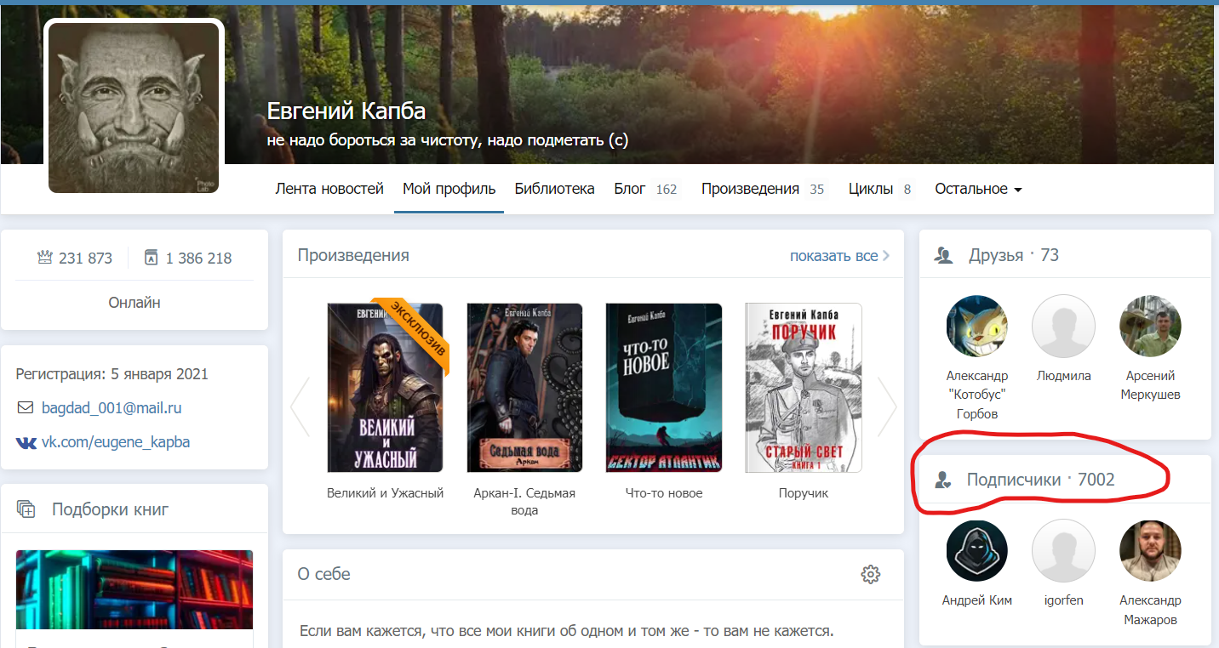The height and width of the screenshot is (648, 1219).
Task: Expand the Остальное dropdown menu
Action: (x=977, y=189)
